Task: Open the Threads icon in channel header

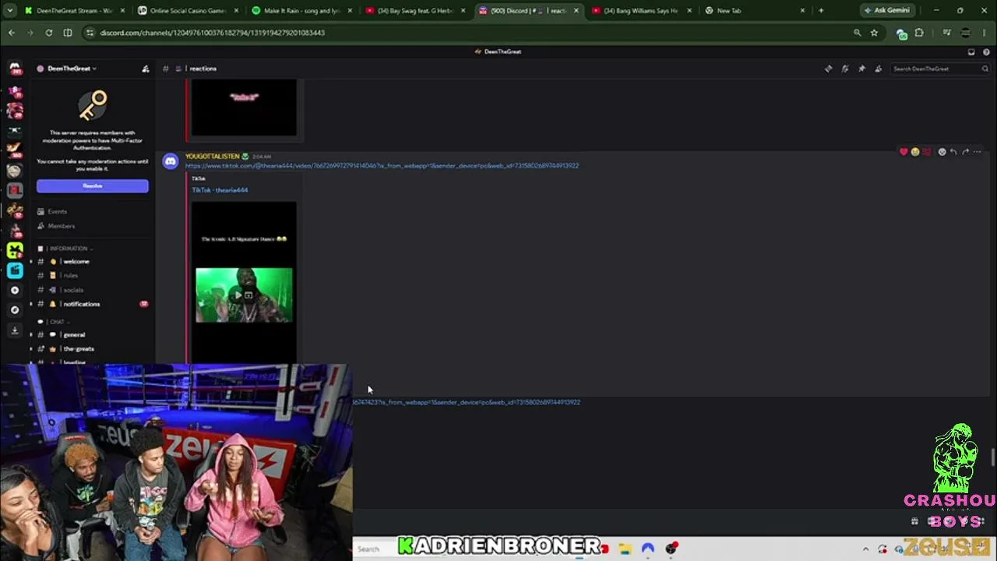Action: tap(828, 69)
